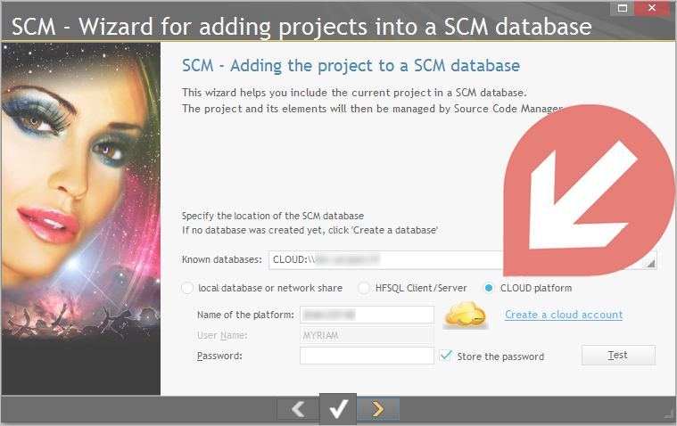This screenshot has width=677, height=426.
Task: Click the golden cloud platform icon
Action: point(466,315)
